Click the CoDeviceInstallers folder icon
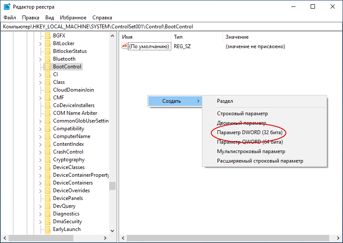The width and height of the screenshot is (343, 243). (x=47, y=105)
